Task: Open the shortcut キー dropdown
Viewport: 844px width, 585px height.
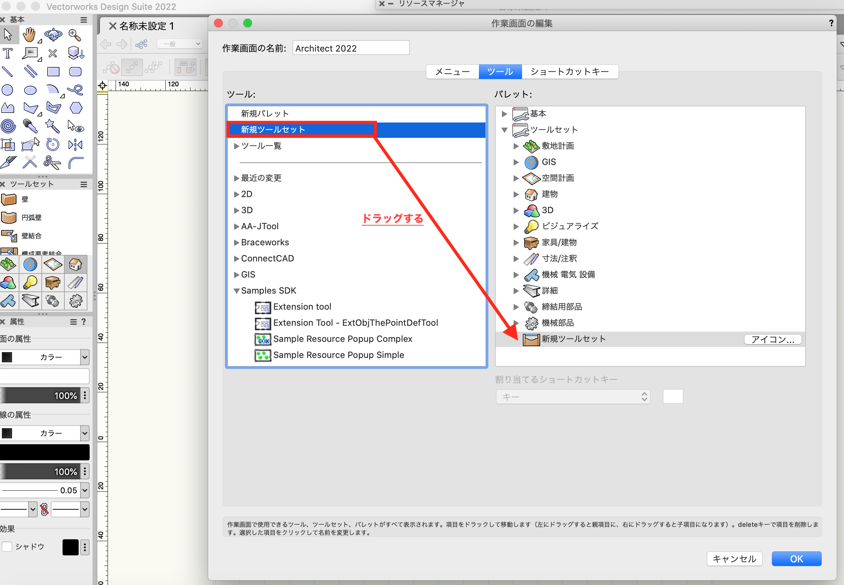Action: (x=573, y=397)
